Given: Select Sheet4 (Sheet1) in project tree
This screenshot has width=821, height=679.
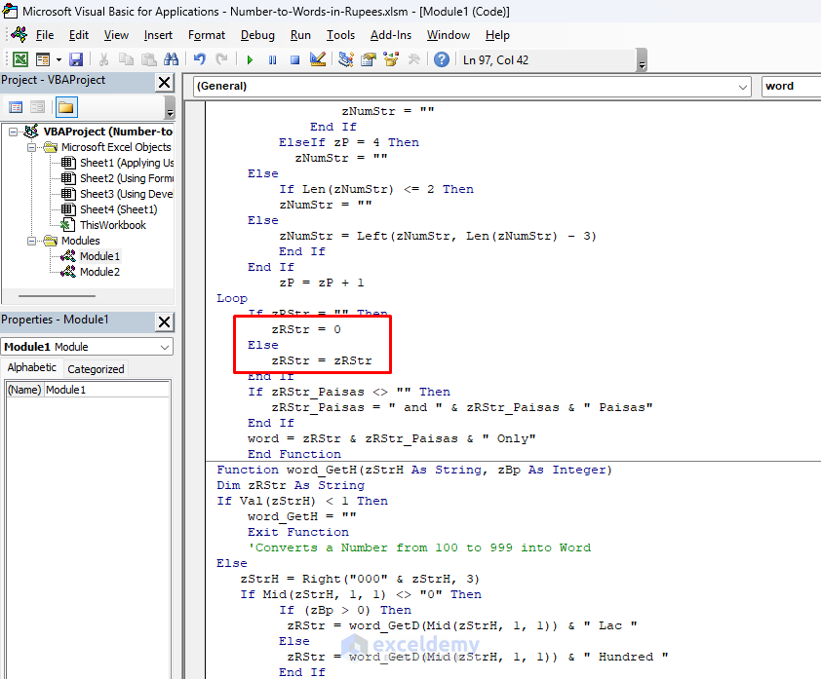Looking at the screenshot, I should pyautogui.click(x=118, y=209).
